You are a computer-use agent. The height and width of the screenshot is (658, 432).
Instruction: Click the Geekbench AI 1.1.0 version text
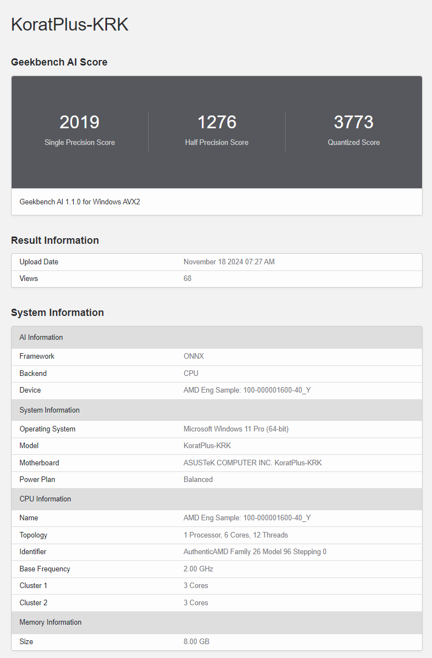pyautogui.click(x=80, y=202)
